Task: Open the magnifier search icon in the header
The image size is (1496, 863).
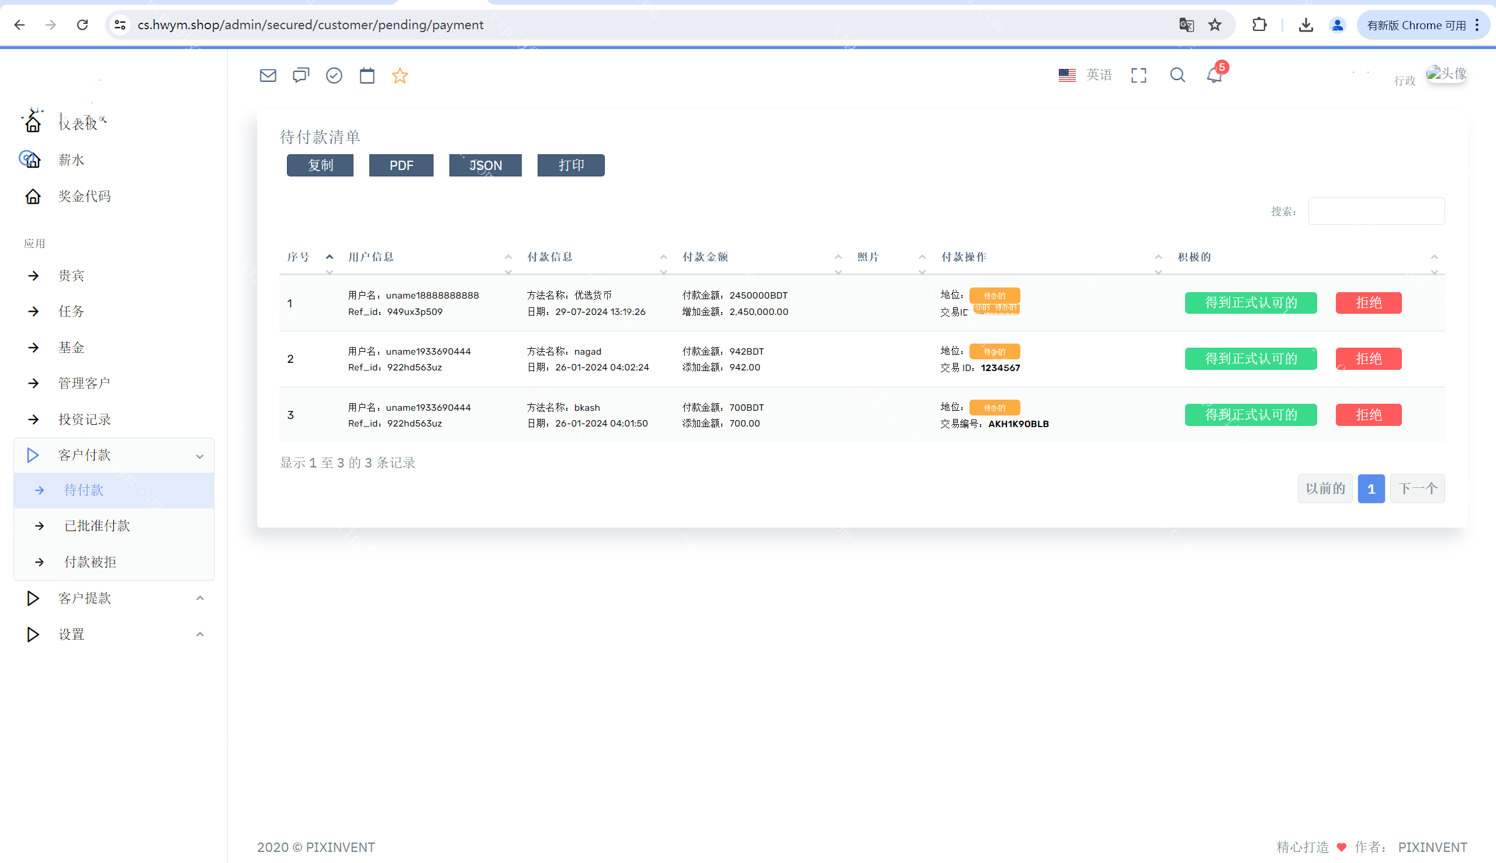Action: click(x=1177, y=75)
